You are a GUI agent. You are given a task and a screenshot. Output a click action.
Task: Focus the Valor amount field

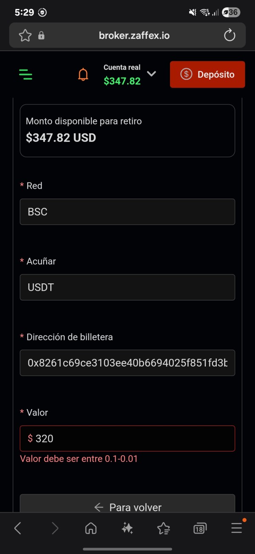[x=127, y=438]
